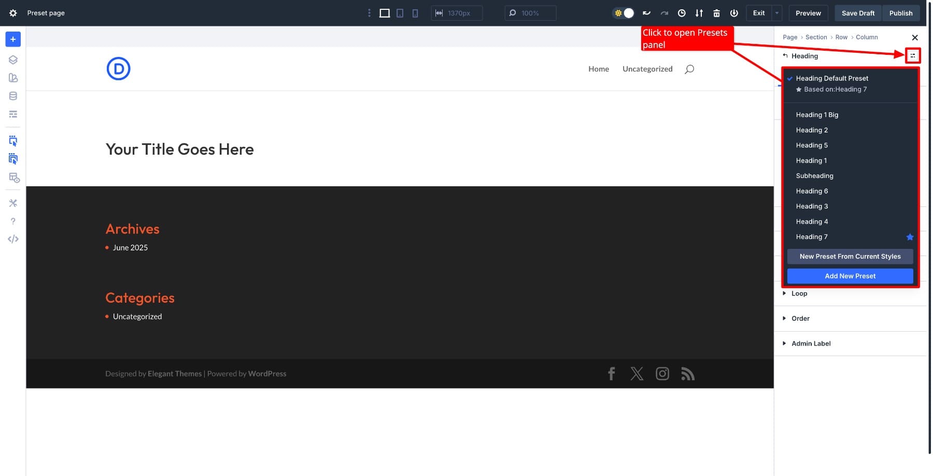Select the checked Heading Default Preset

pos(832,79)
